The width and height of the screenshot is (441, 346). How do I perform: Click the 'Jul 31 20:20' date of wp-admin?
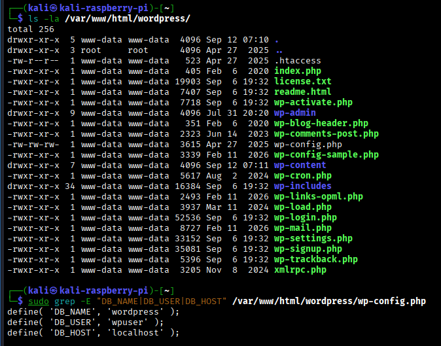(x=238, y=113)
